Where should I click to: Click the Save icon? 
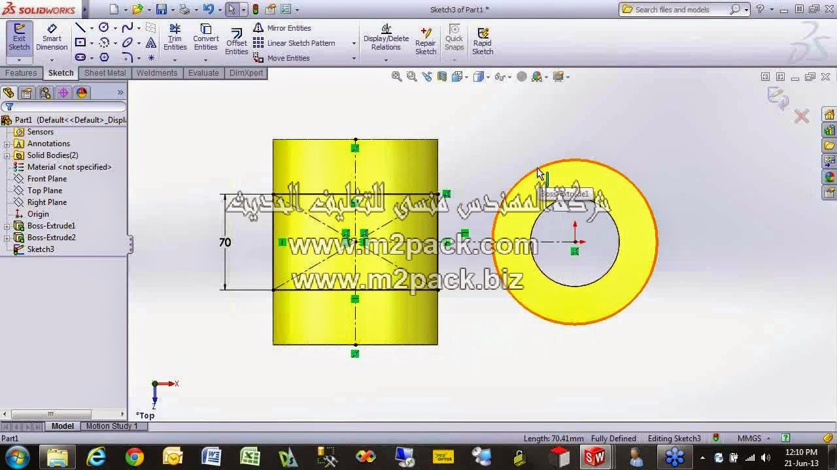[161, 9]
